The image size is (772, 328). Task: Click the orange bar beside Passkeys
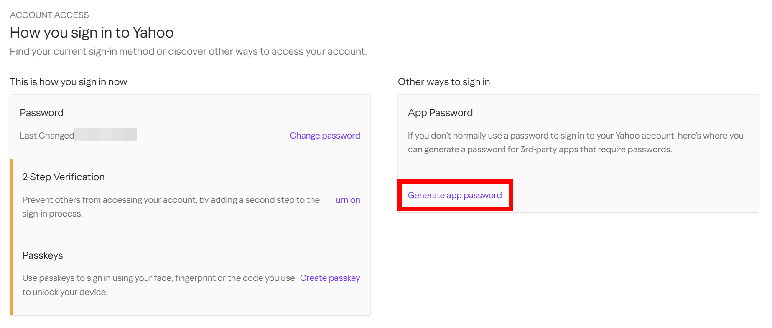pos(11,276)
